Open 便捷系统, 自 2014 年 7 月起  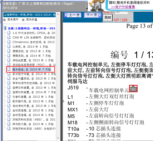pos(31,56)
